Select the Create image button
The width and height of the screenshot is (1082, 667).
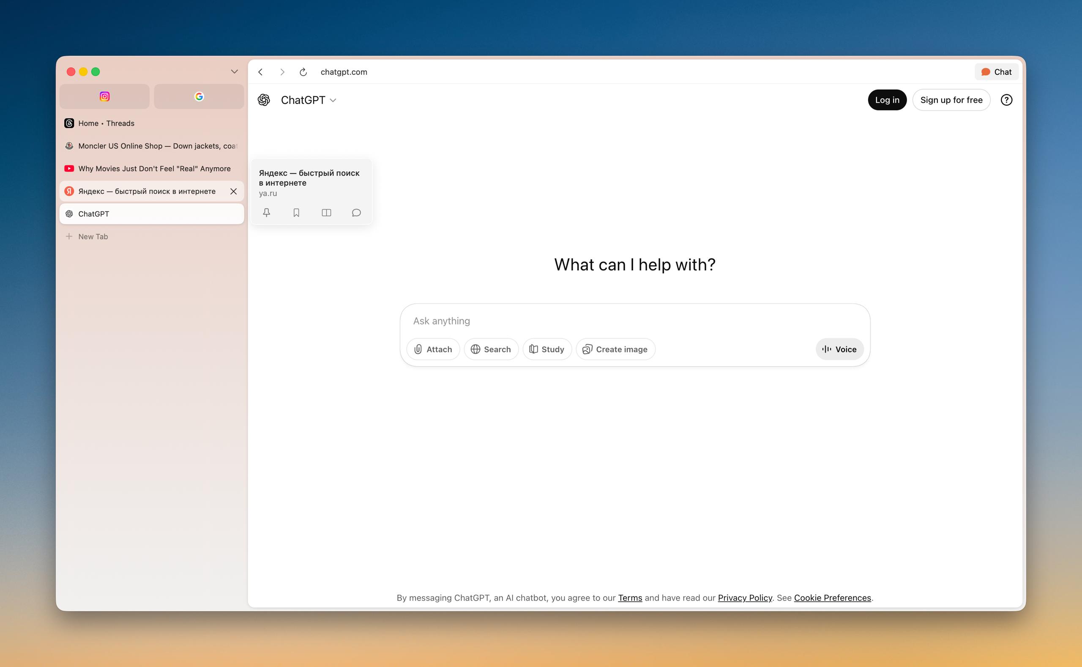pos(615,349)
